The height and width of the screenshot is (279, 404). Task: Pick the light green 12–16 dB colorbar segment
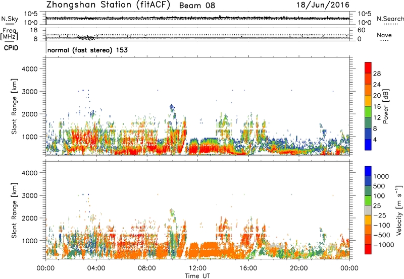point(368,112)
